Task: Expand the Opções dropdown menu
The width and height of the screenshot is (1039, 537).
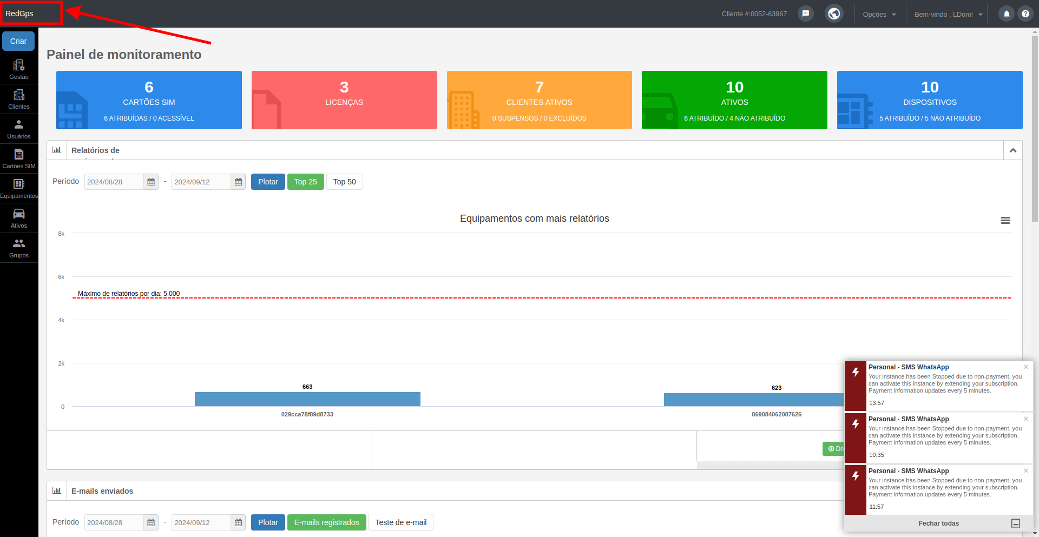Action: pos(879,15)
